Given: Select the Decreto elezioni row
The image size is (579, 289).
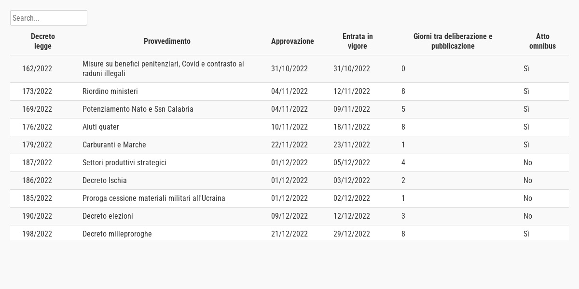Looking at the screenshot, I should (108, 216).
